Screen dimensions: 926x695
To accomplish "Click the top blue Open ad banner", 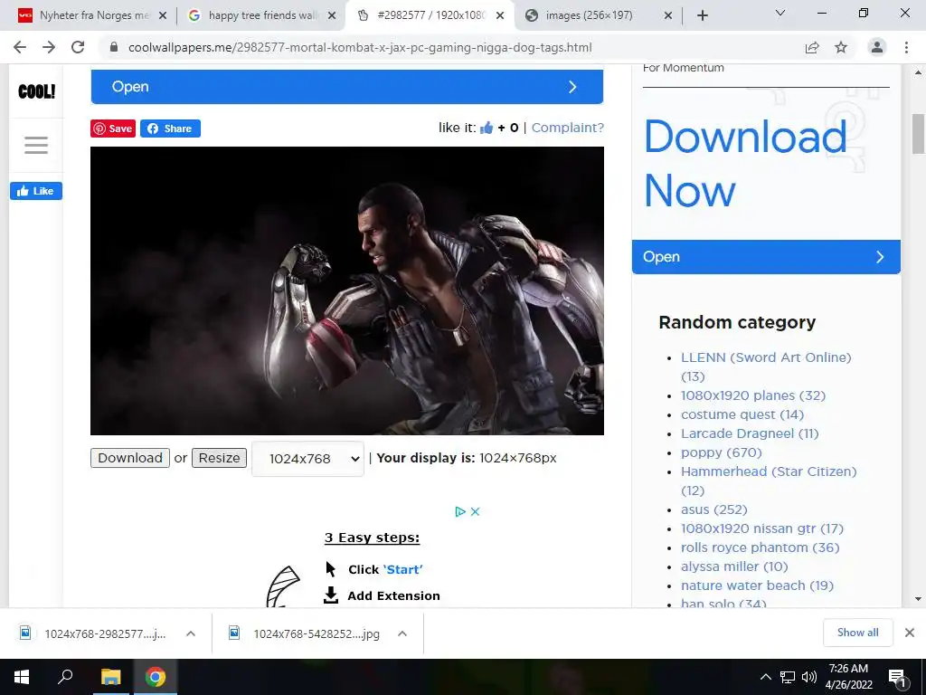I will [347, 87].
